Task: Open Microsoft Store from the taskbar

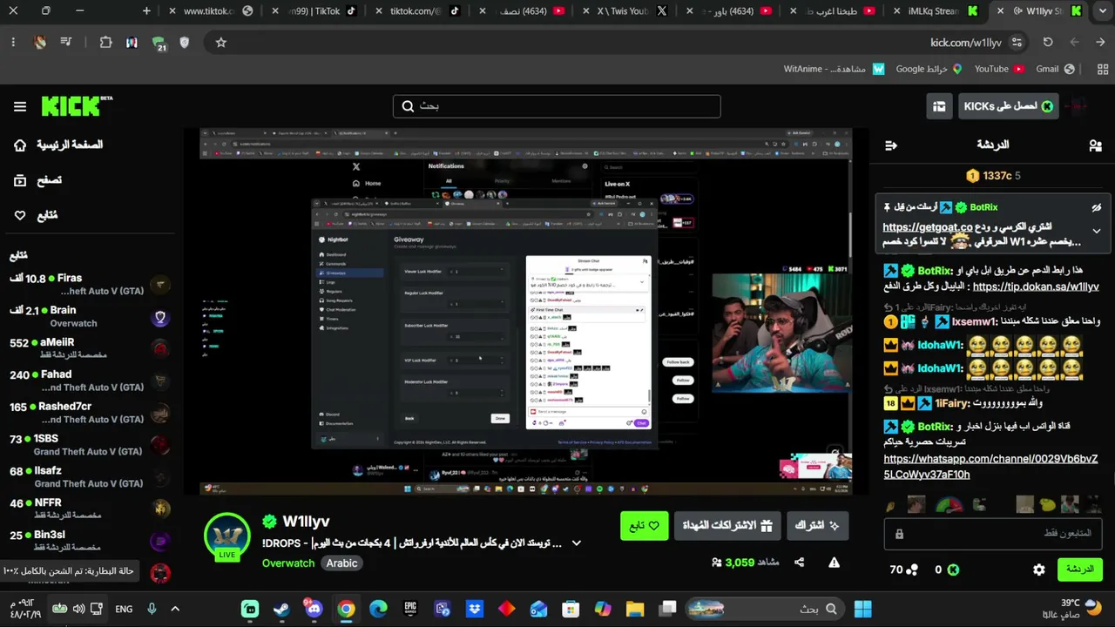Action: point(571,609)
